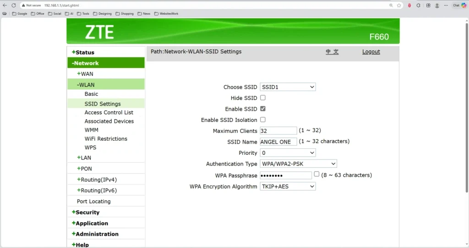Uncheck the Enable SSID checkbox
The height and width of the screenshot is (248, 469).
(263, 109)
